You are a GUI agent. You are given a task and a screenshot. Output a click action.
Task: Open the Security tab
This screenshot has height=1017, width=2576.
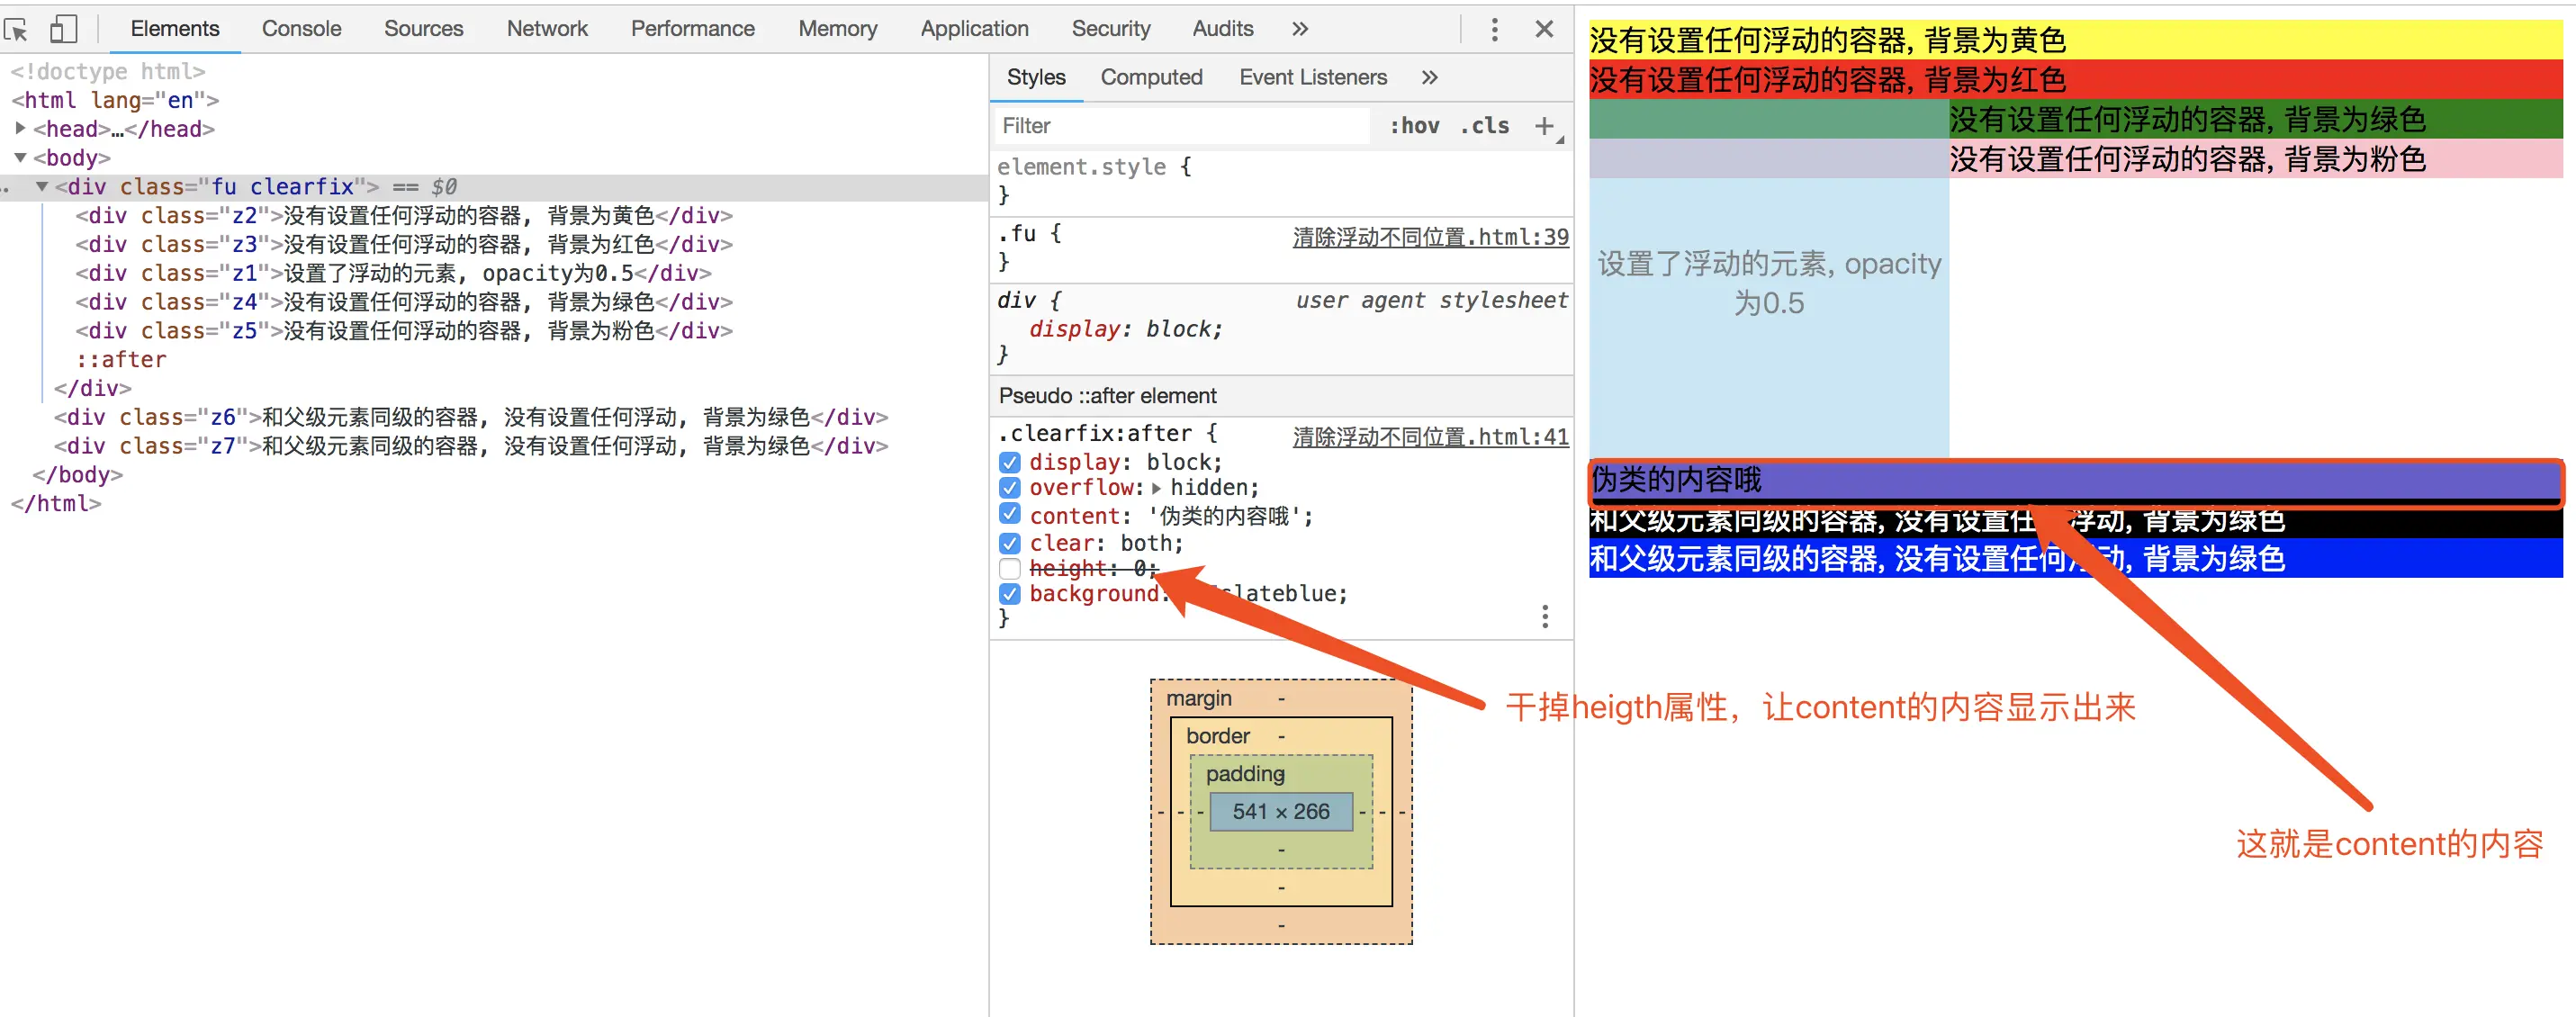[x=1110, y=29]
